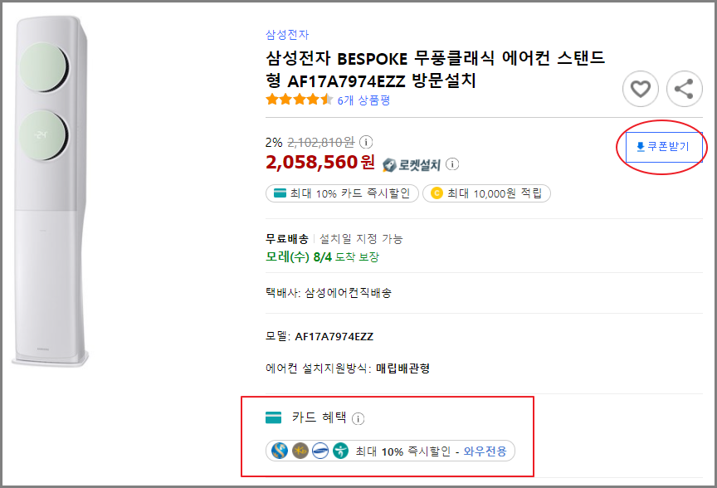Viewport: 717px width, 488px height.
Task: Click 택배사: 삼성에어컨직배송 text
Action: click(329, 293)
